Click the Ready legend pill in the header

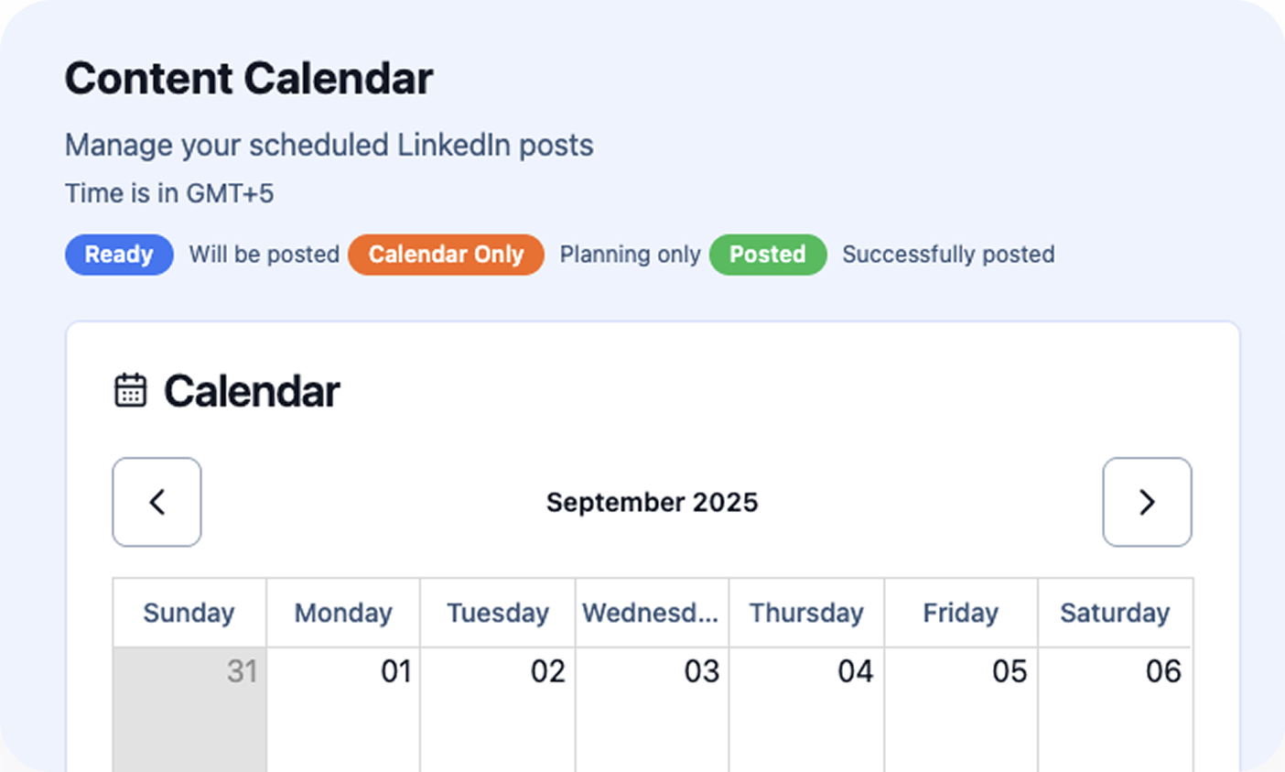click(x=119, y=255)
